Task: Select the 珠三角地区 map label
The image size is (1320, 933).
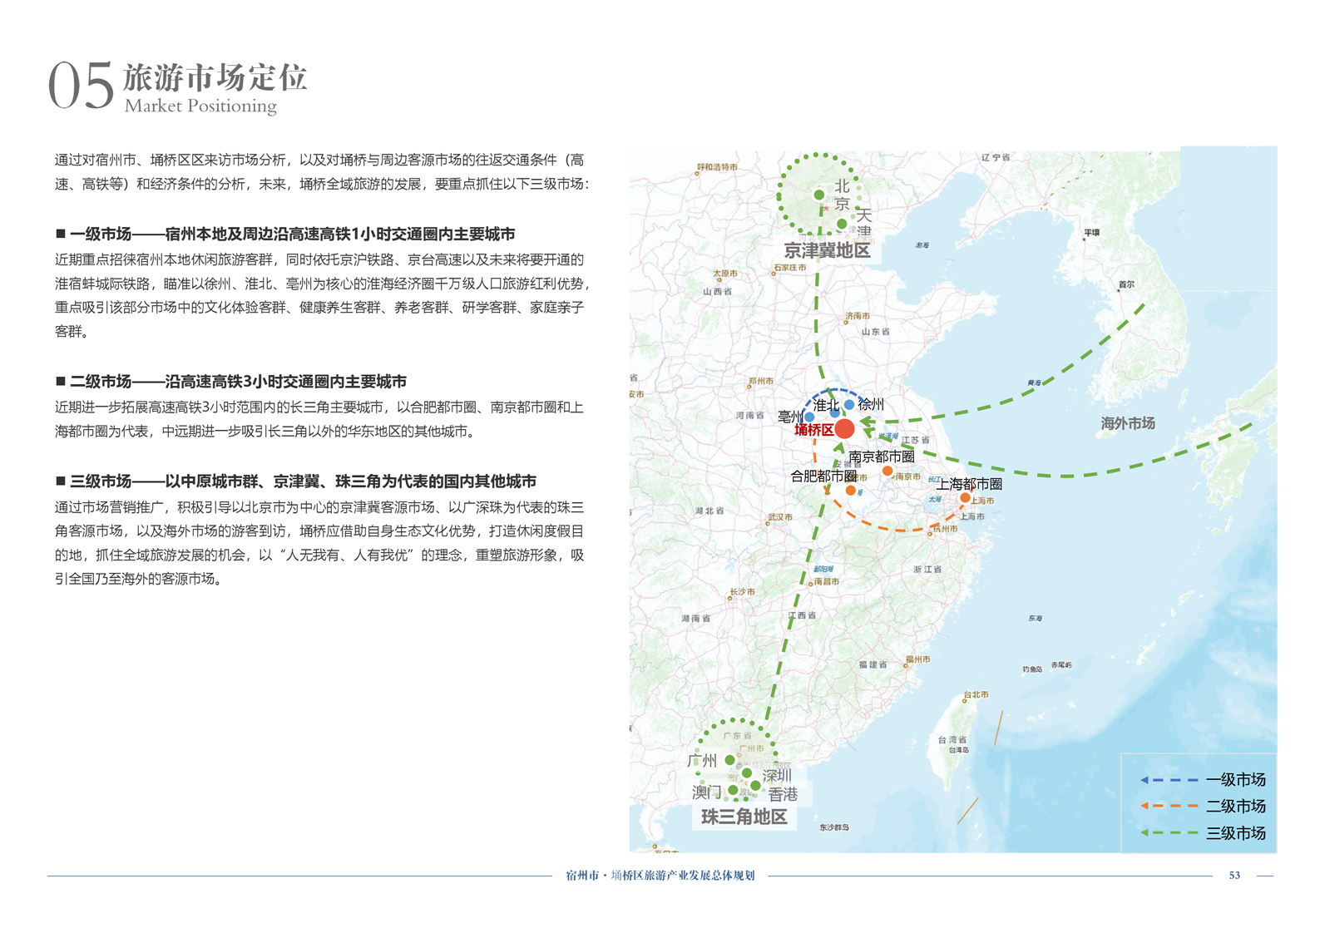Action: pyautogui.click(x=744, y=817)
